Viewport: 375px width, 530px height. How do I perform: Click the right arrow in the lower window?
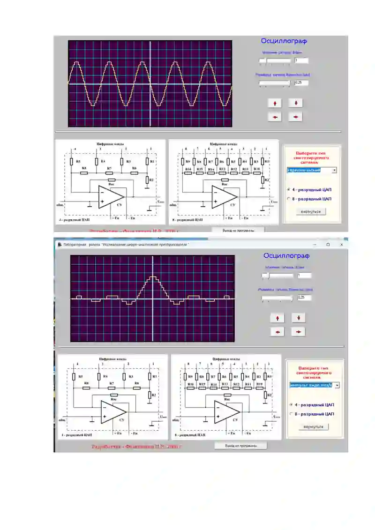pos(298,332)
